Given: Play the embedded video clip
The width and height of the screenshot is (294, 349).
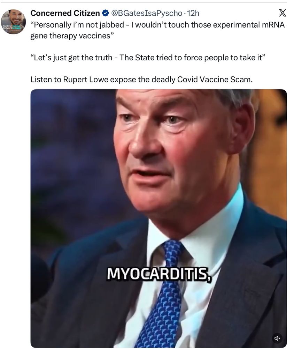Looking at the screenshot, I should click(158, 218).
